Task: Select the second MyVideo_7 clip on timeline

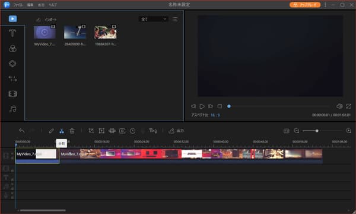Action: click(190, 156)
